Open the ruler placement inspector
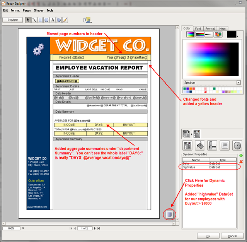 tap(212, 145)
